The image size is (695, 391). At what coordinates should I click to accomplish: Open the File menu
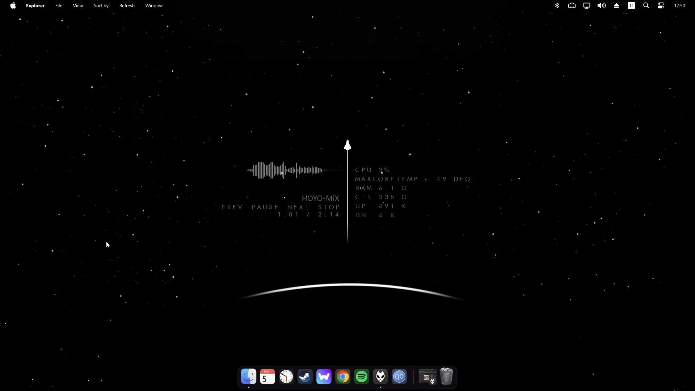[x=59, y=5]
